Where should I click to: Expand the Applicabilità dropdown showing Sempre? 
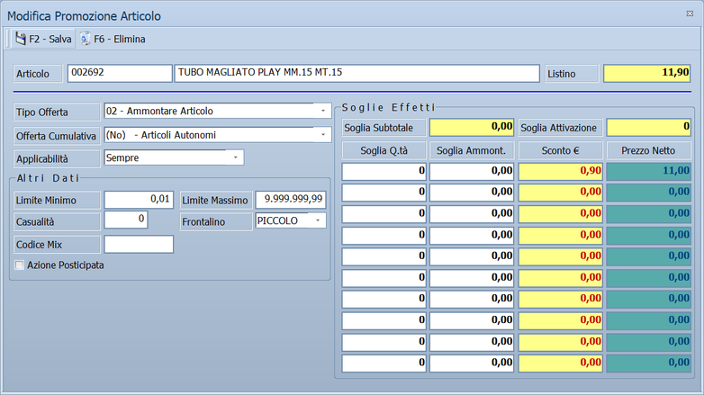click(235, 157)
